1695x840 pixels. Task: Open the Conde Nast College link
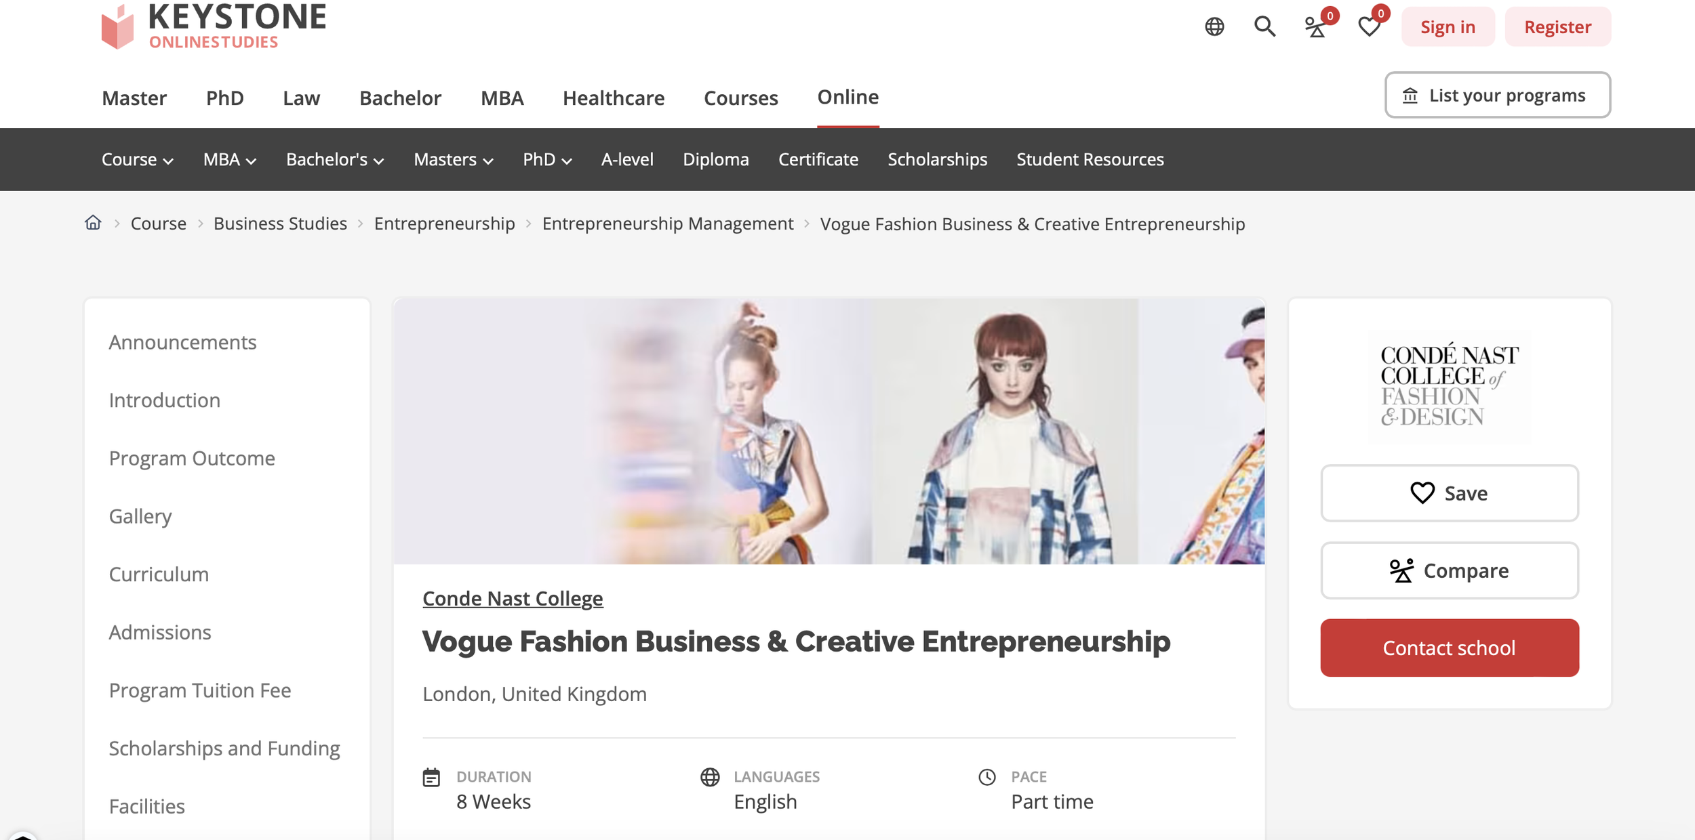pyautogui.click(x=513, y=599)
